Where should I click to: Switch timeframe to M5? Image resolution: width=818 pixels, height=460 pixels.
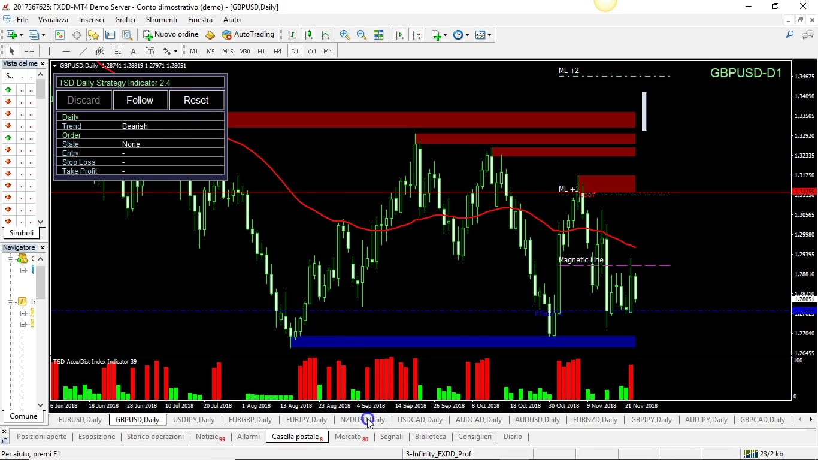[211, 52]
